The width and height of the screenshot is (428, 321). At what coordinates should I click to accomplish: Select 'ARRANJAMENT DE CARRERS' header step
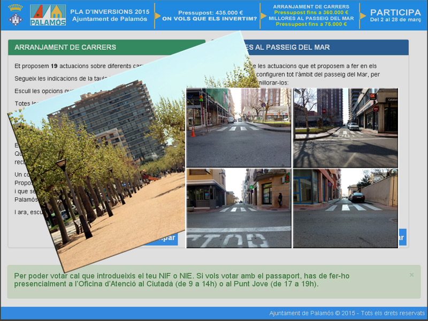pyautogui.click(x=311, y=6)
